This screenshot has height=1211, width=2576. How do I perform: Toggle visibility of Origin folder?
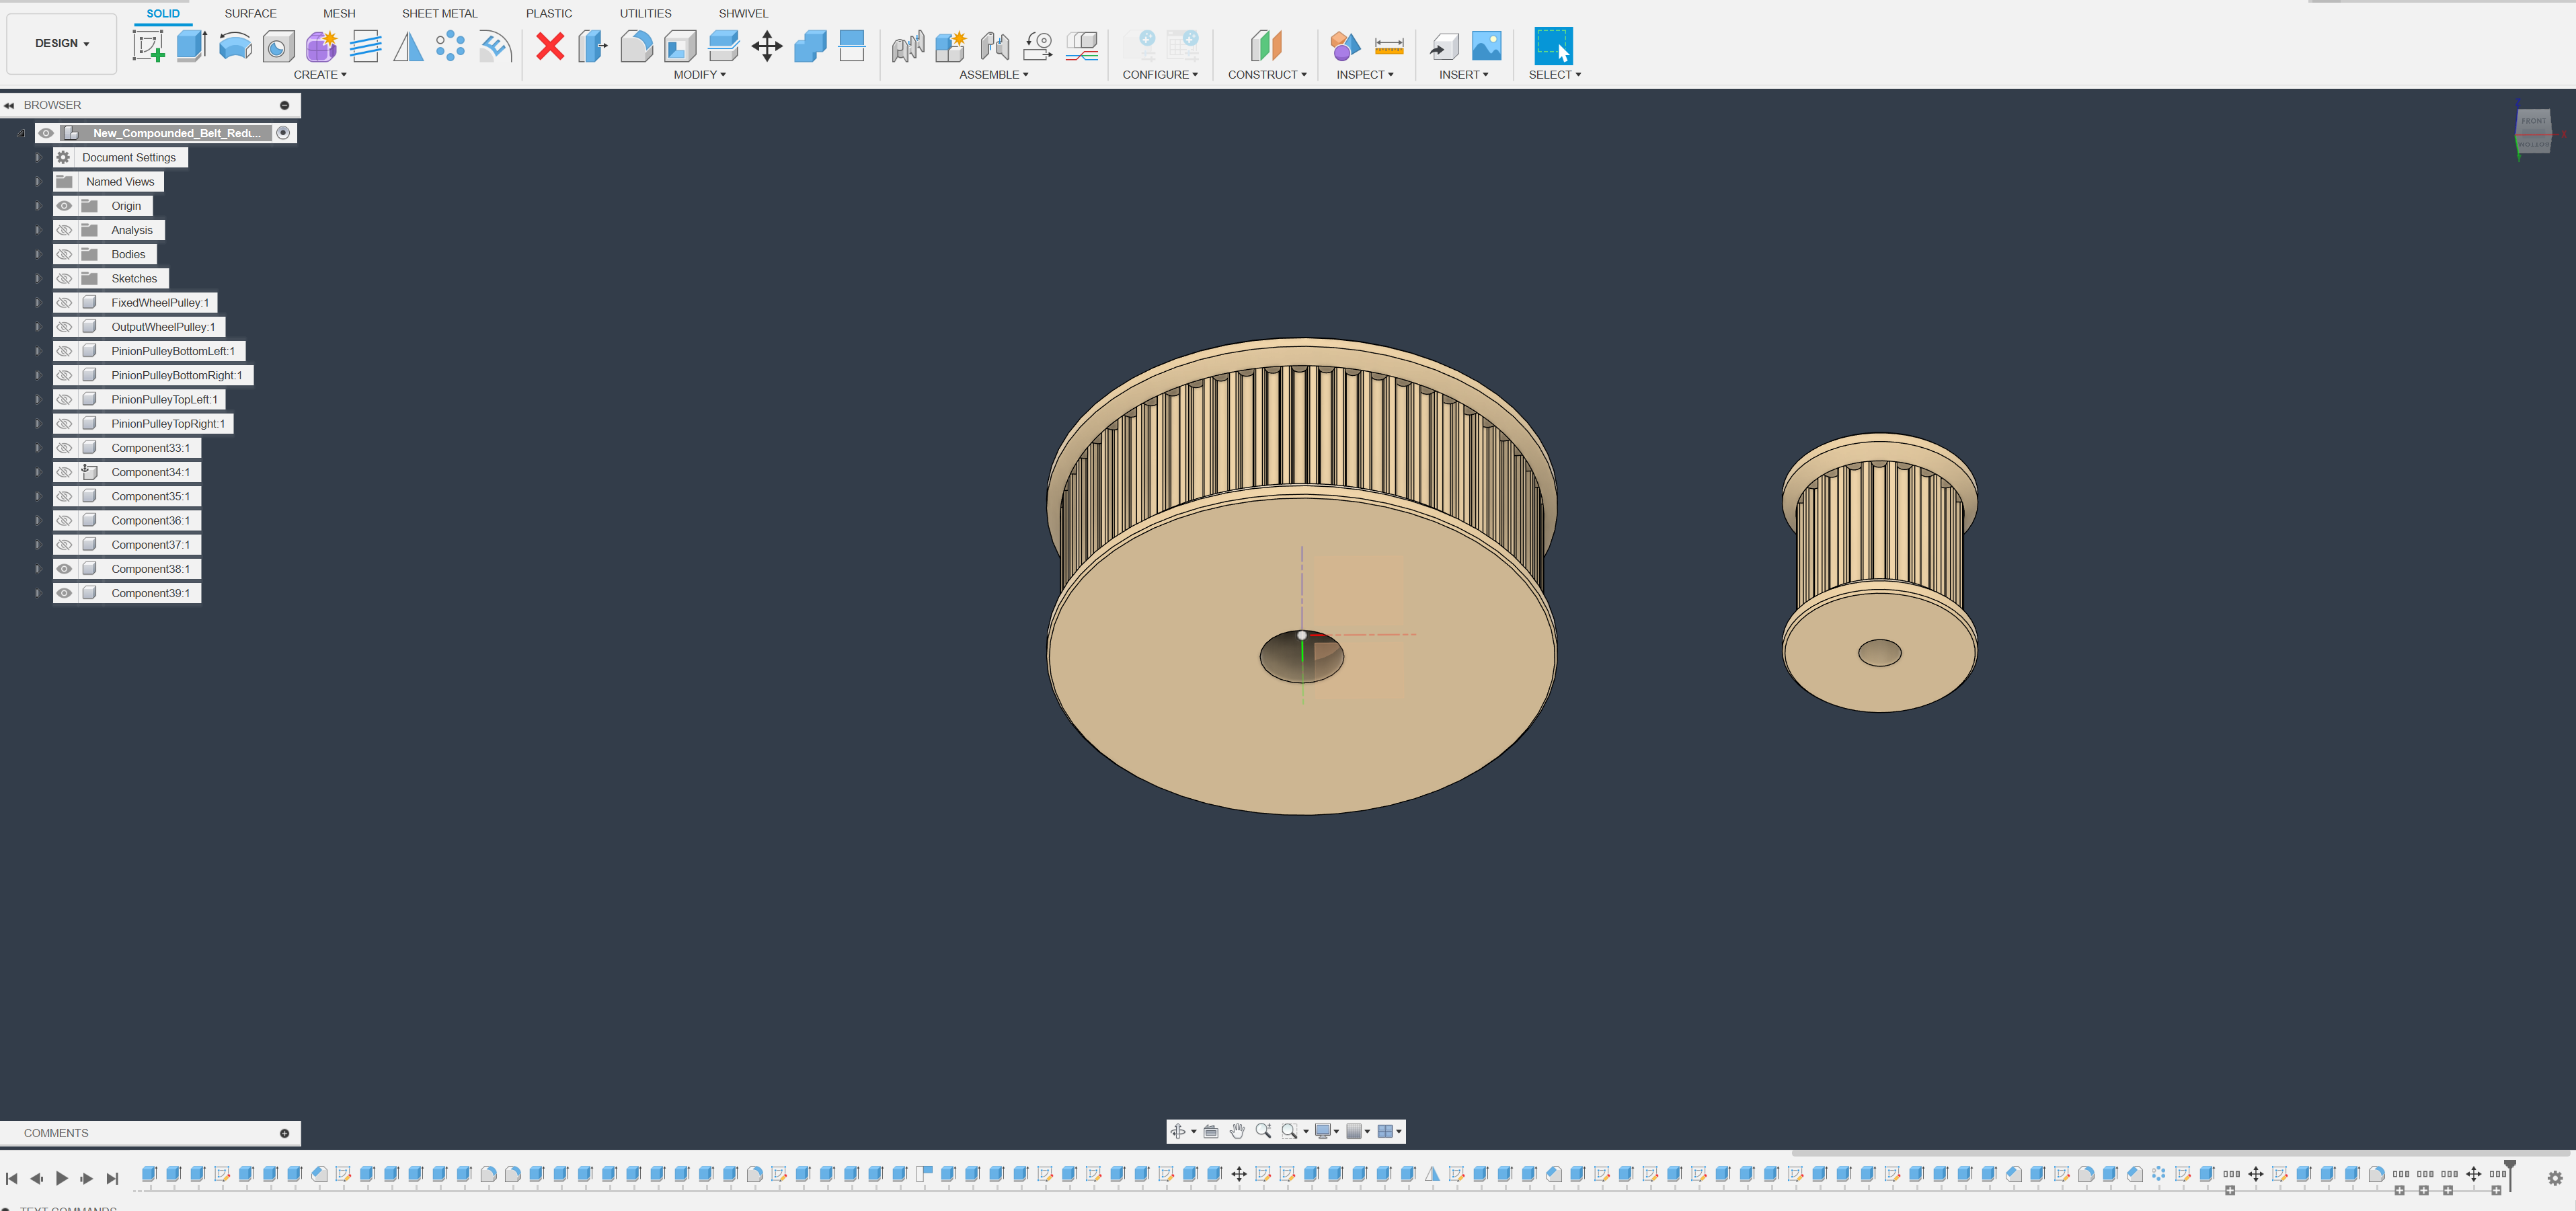[x=64, y=206]
